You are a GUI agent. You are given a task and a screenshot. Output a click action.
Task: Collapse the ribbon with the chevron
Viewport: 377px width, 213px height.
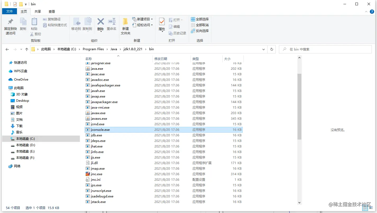pos(366,12)
